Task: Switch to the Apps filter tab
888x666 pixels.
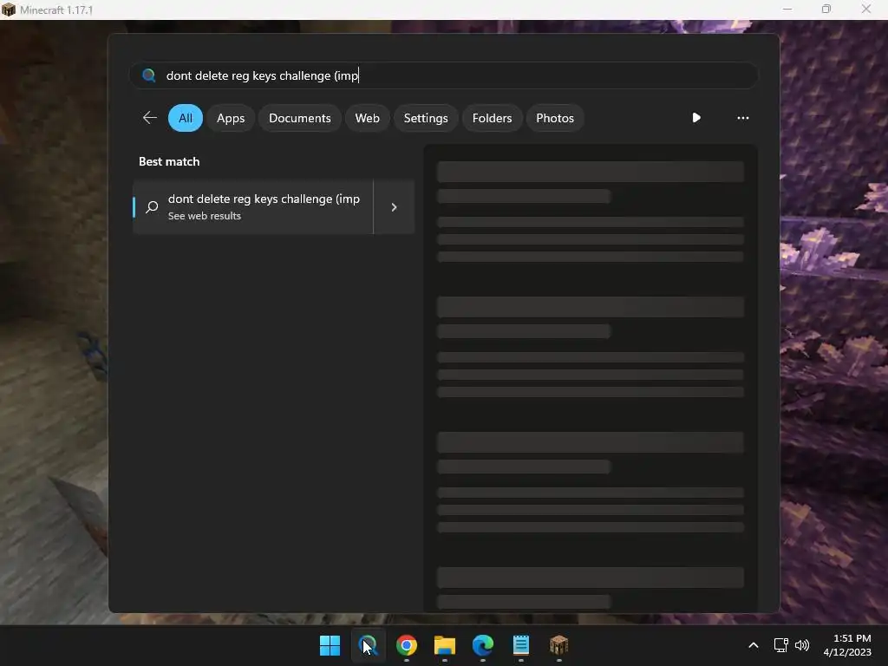Action: tap(231, 118)
